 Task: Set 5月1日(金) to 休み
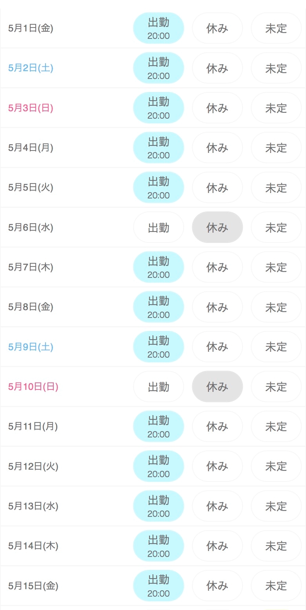[x=217, y=28]
